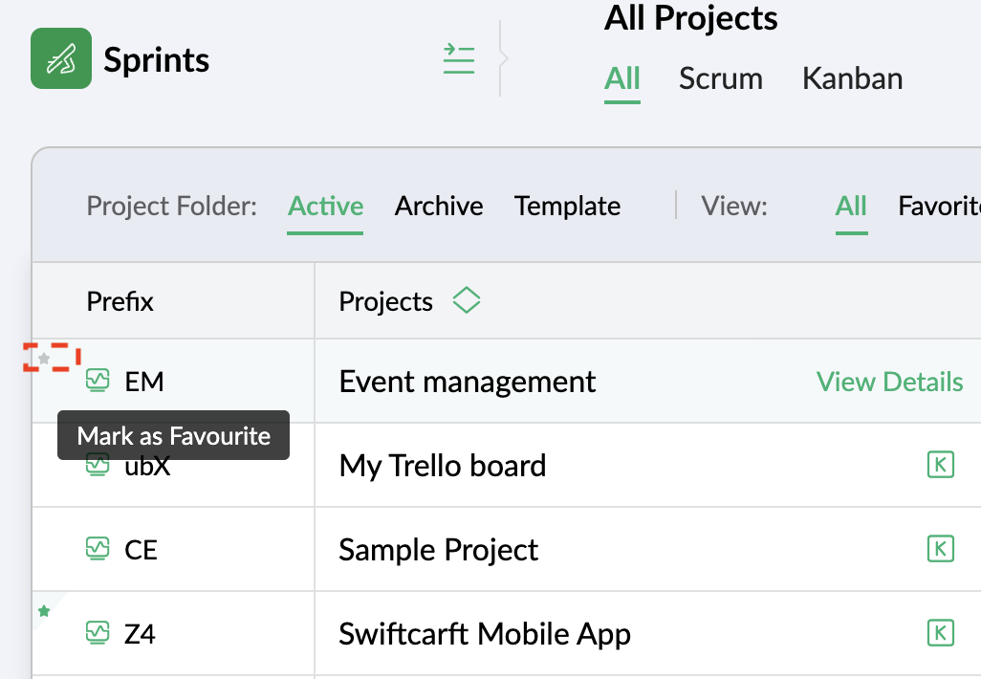The width and height of the screenshot is (981, 679).
Task: Click the Z4 project type icon
Action: (x=97, y=632)
